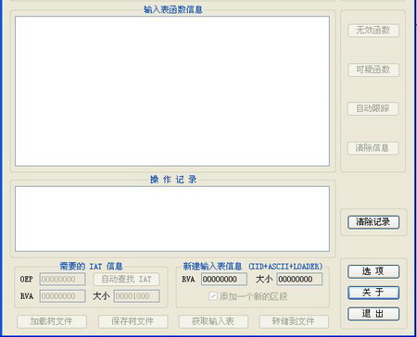Click the 加载树文件 button

click(52, 321)
